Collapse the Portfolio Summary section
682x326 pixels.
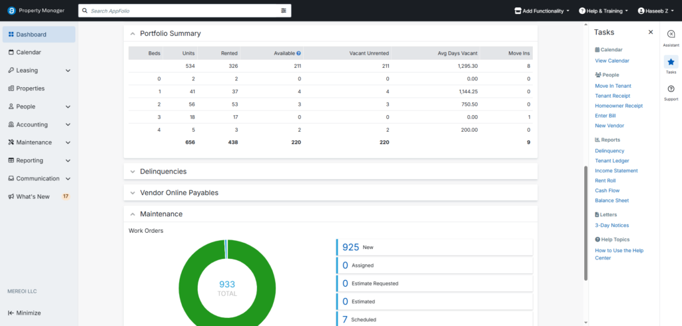coord(133,33)
